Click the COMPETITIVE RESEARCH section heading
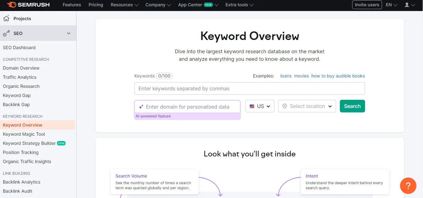Image resolution: width=423 pixels, height=198 pixels. point(26,59)
